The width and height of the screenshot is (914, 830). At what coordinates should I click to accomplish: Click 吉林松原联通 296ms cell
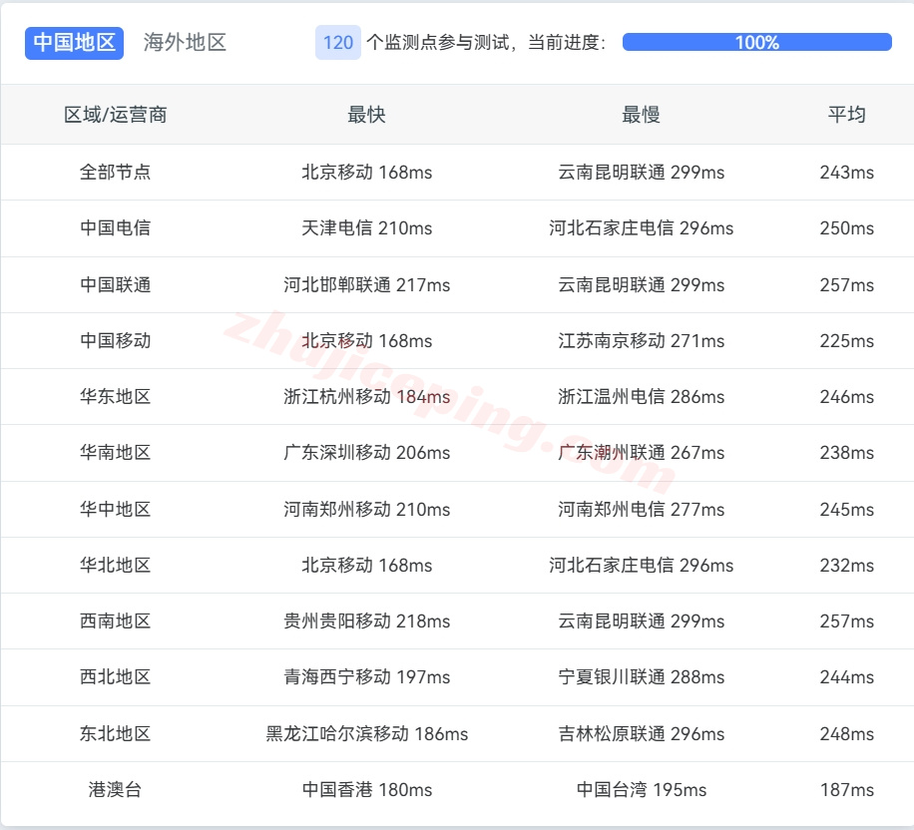(x=641, y=733)
